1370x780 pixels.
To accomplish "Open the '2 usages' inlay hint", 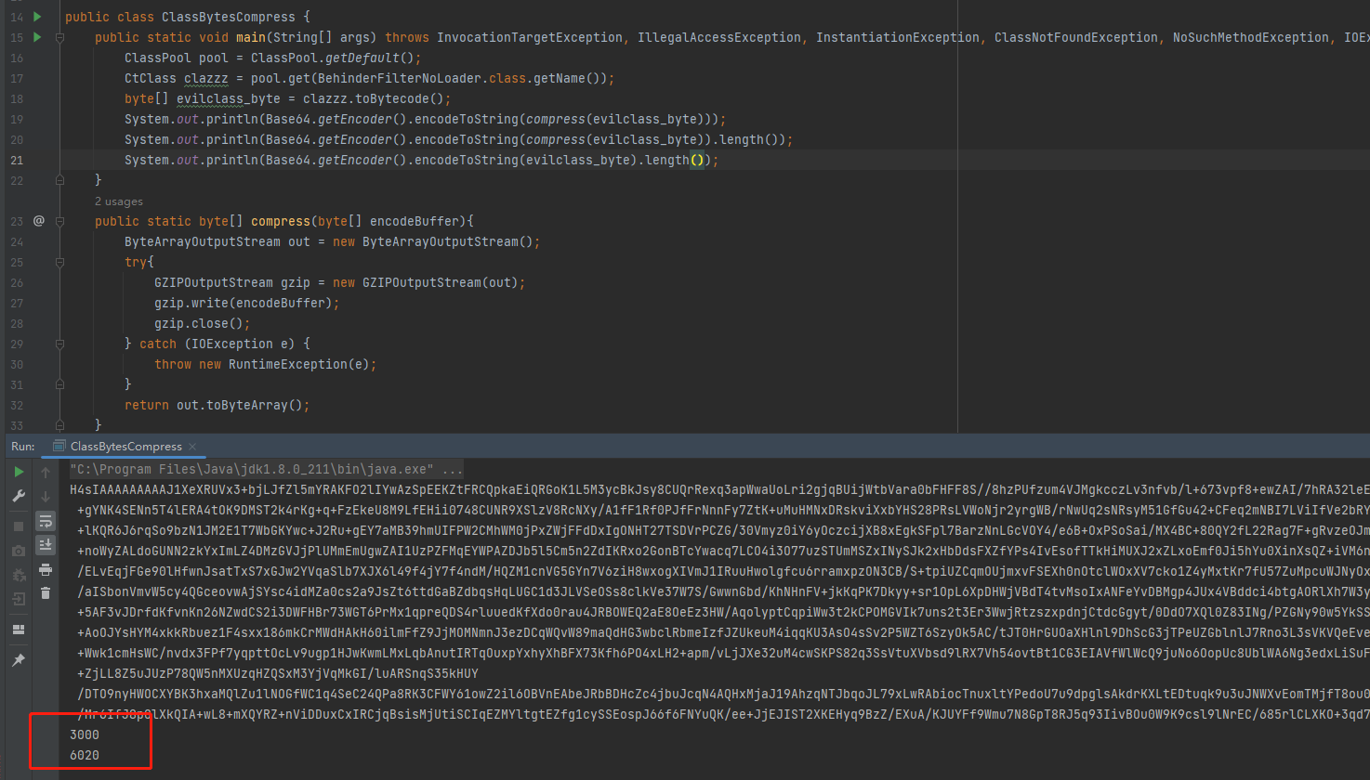I will pos(119,201).
